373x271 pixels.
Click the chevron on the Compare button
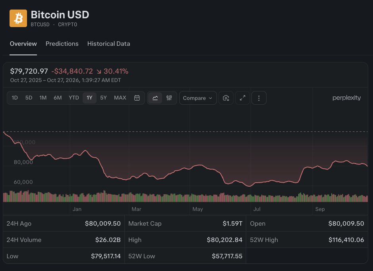click(210, 98)
